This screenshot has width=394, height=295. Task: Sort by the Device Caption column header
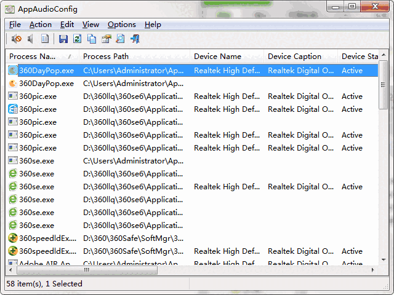click(300, 57)
